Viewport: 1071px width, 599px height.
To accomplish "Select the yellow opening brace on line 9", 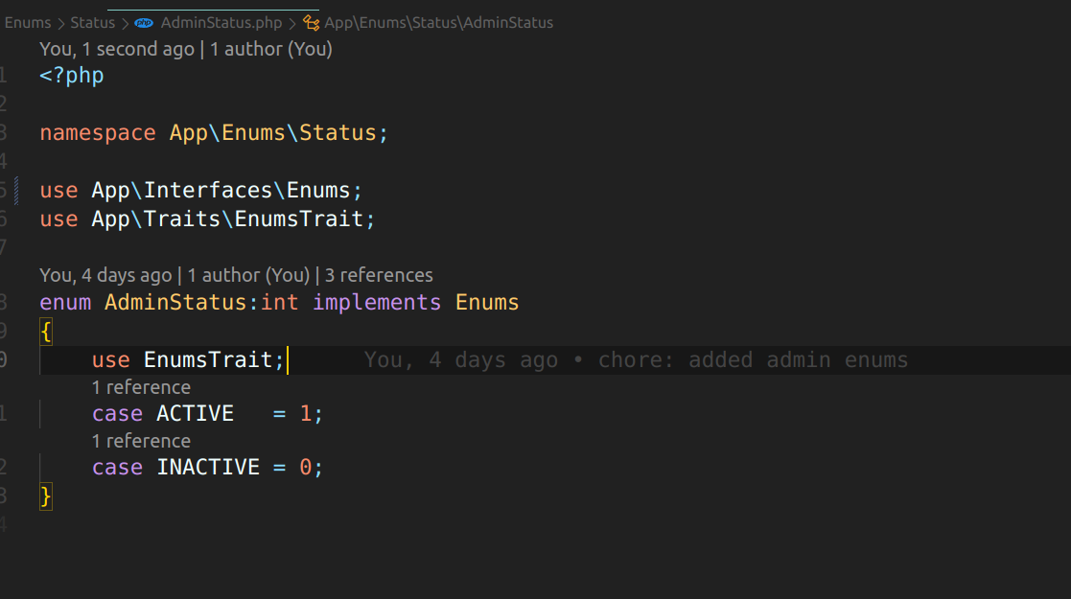I will (44, 331).
